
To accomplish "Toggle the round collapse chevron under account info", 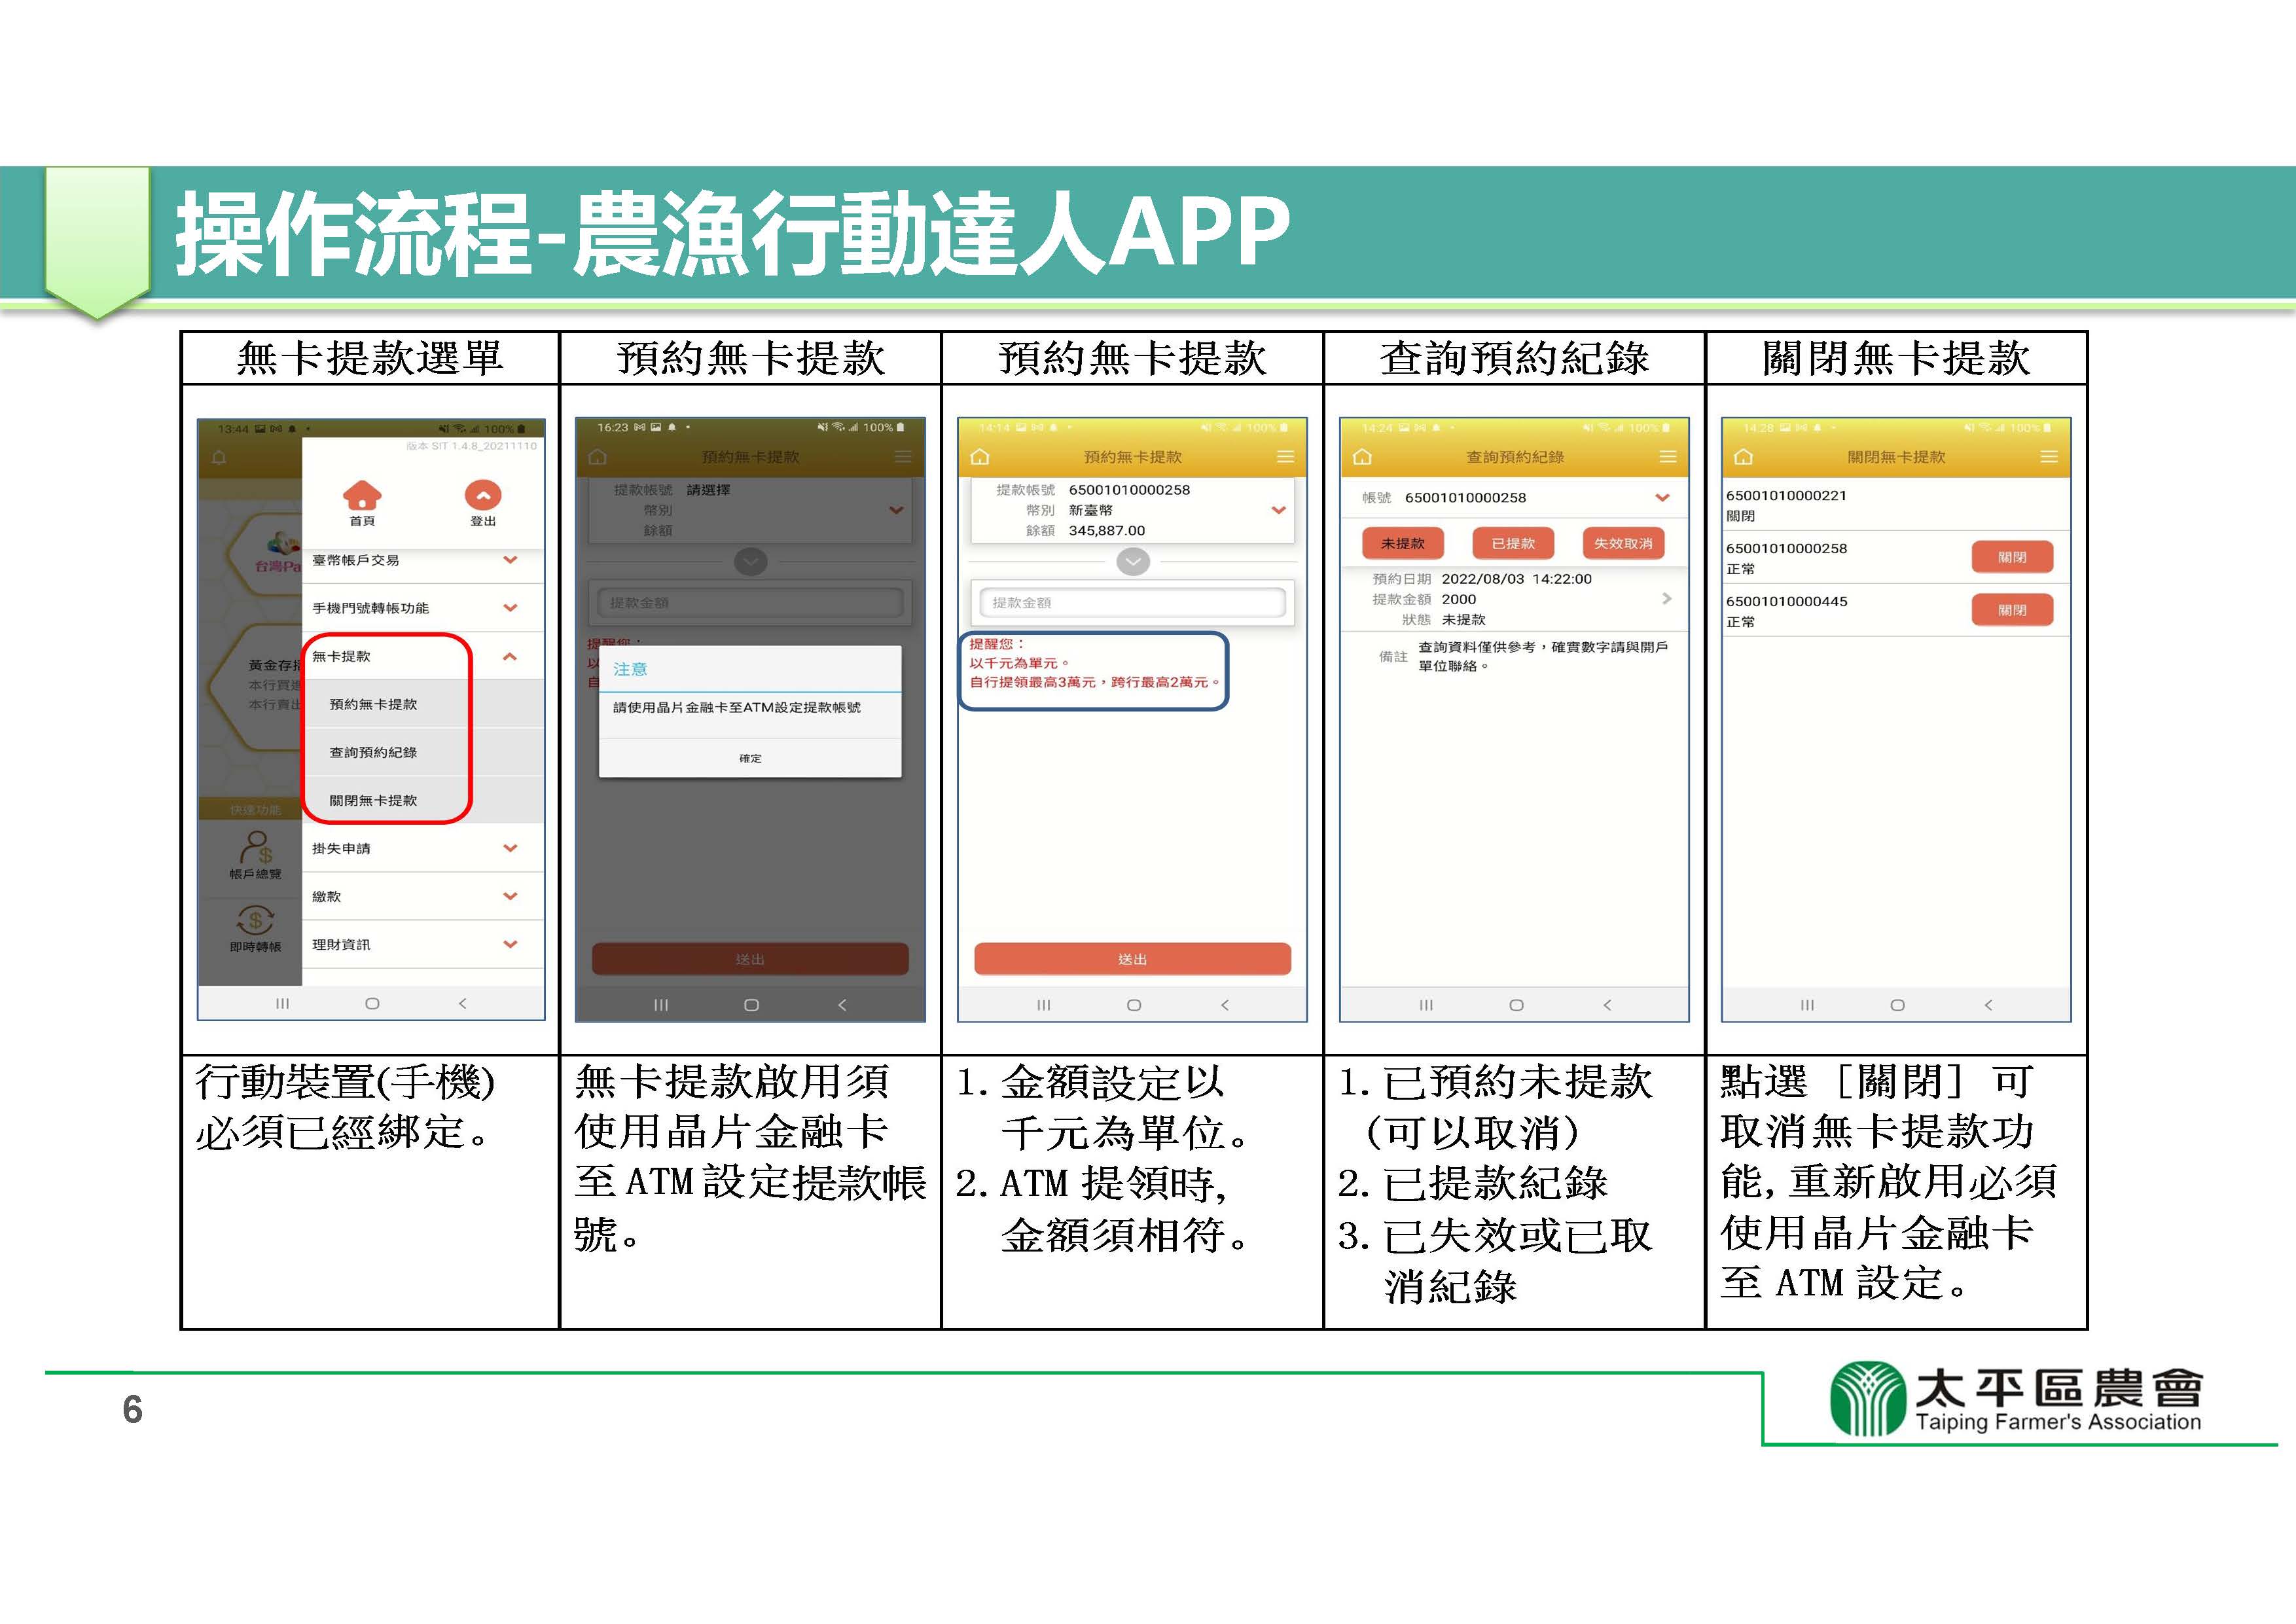I will [1133, 562].
